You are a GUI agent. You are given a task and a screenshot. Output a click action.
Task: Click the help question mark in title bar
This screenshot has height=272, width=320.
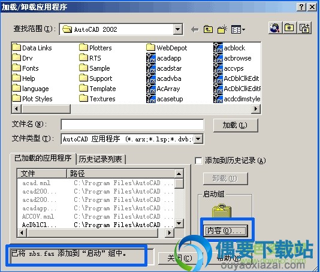tap(301, 7)
